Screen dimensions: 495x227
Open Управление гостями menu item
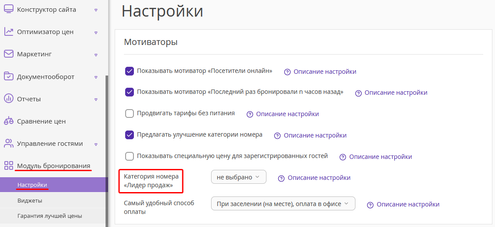click(x=50, y=144)
